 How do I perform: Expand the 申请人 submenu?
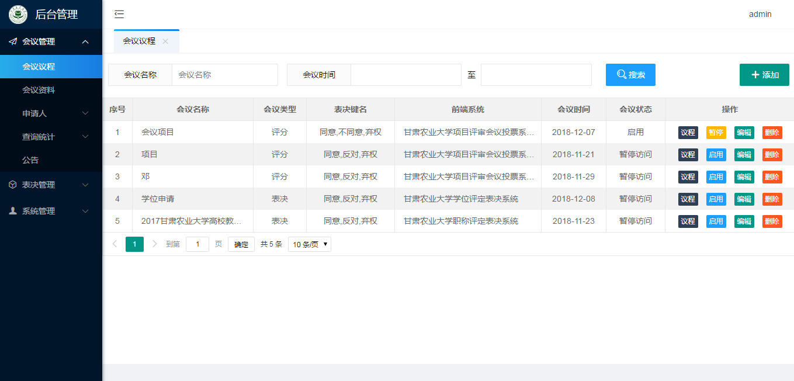pyautogui.click(x=51, y=113)
